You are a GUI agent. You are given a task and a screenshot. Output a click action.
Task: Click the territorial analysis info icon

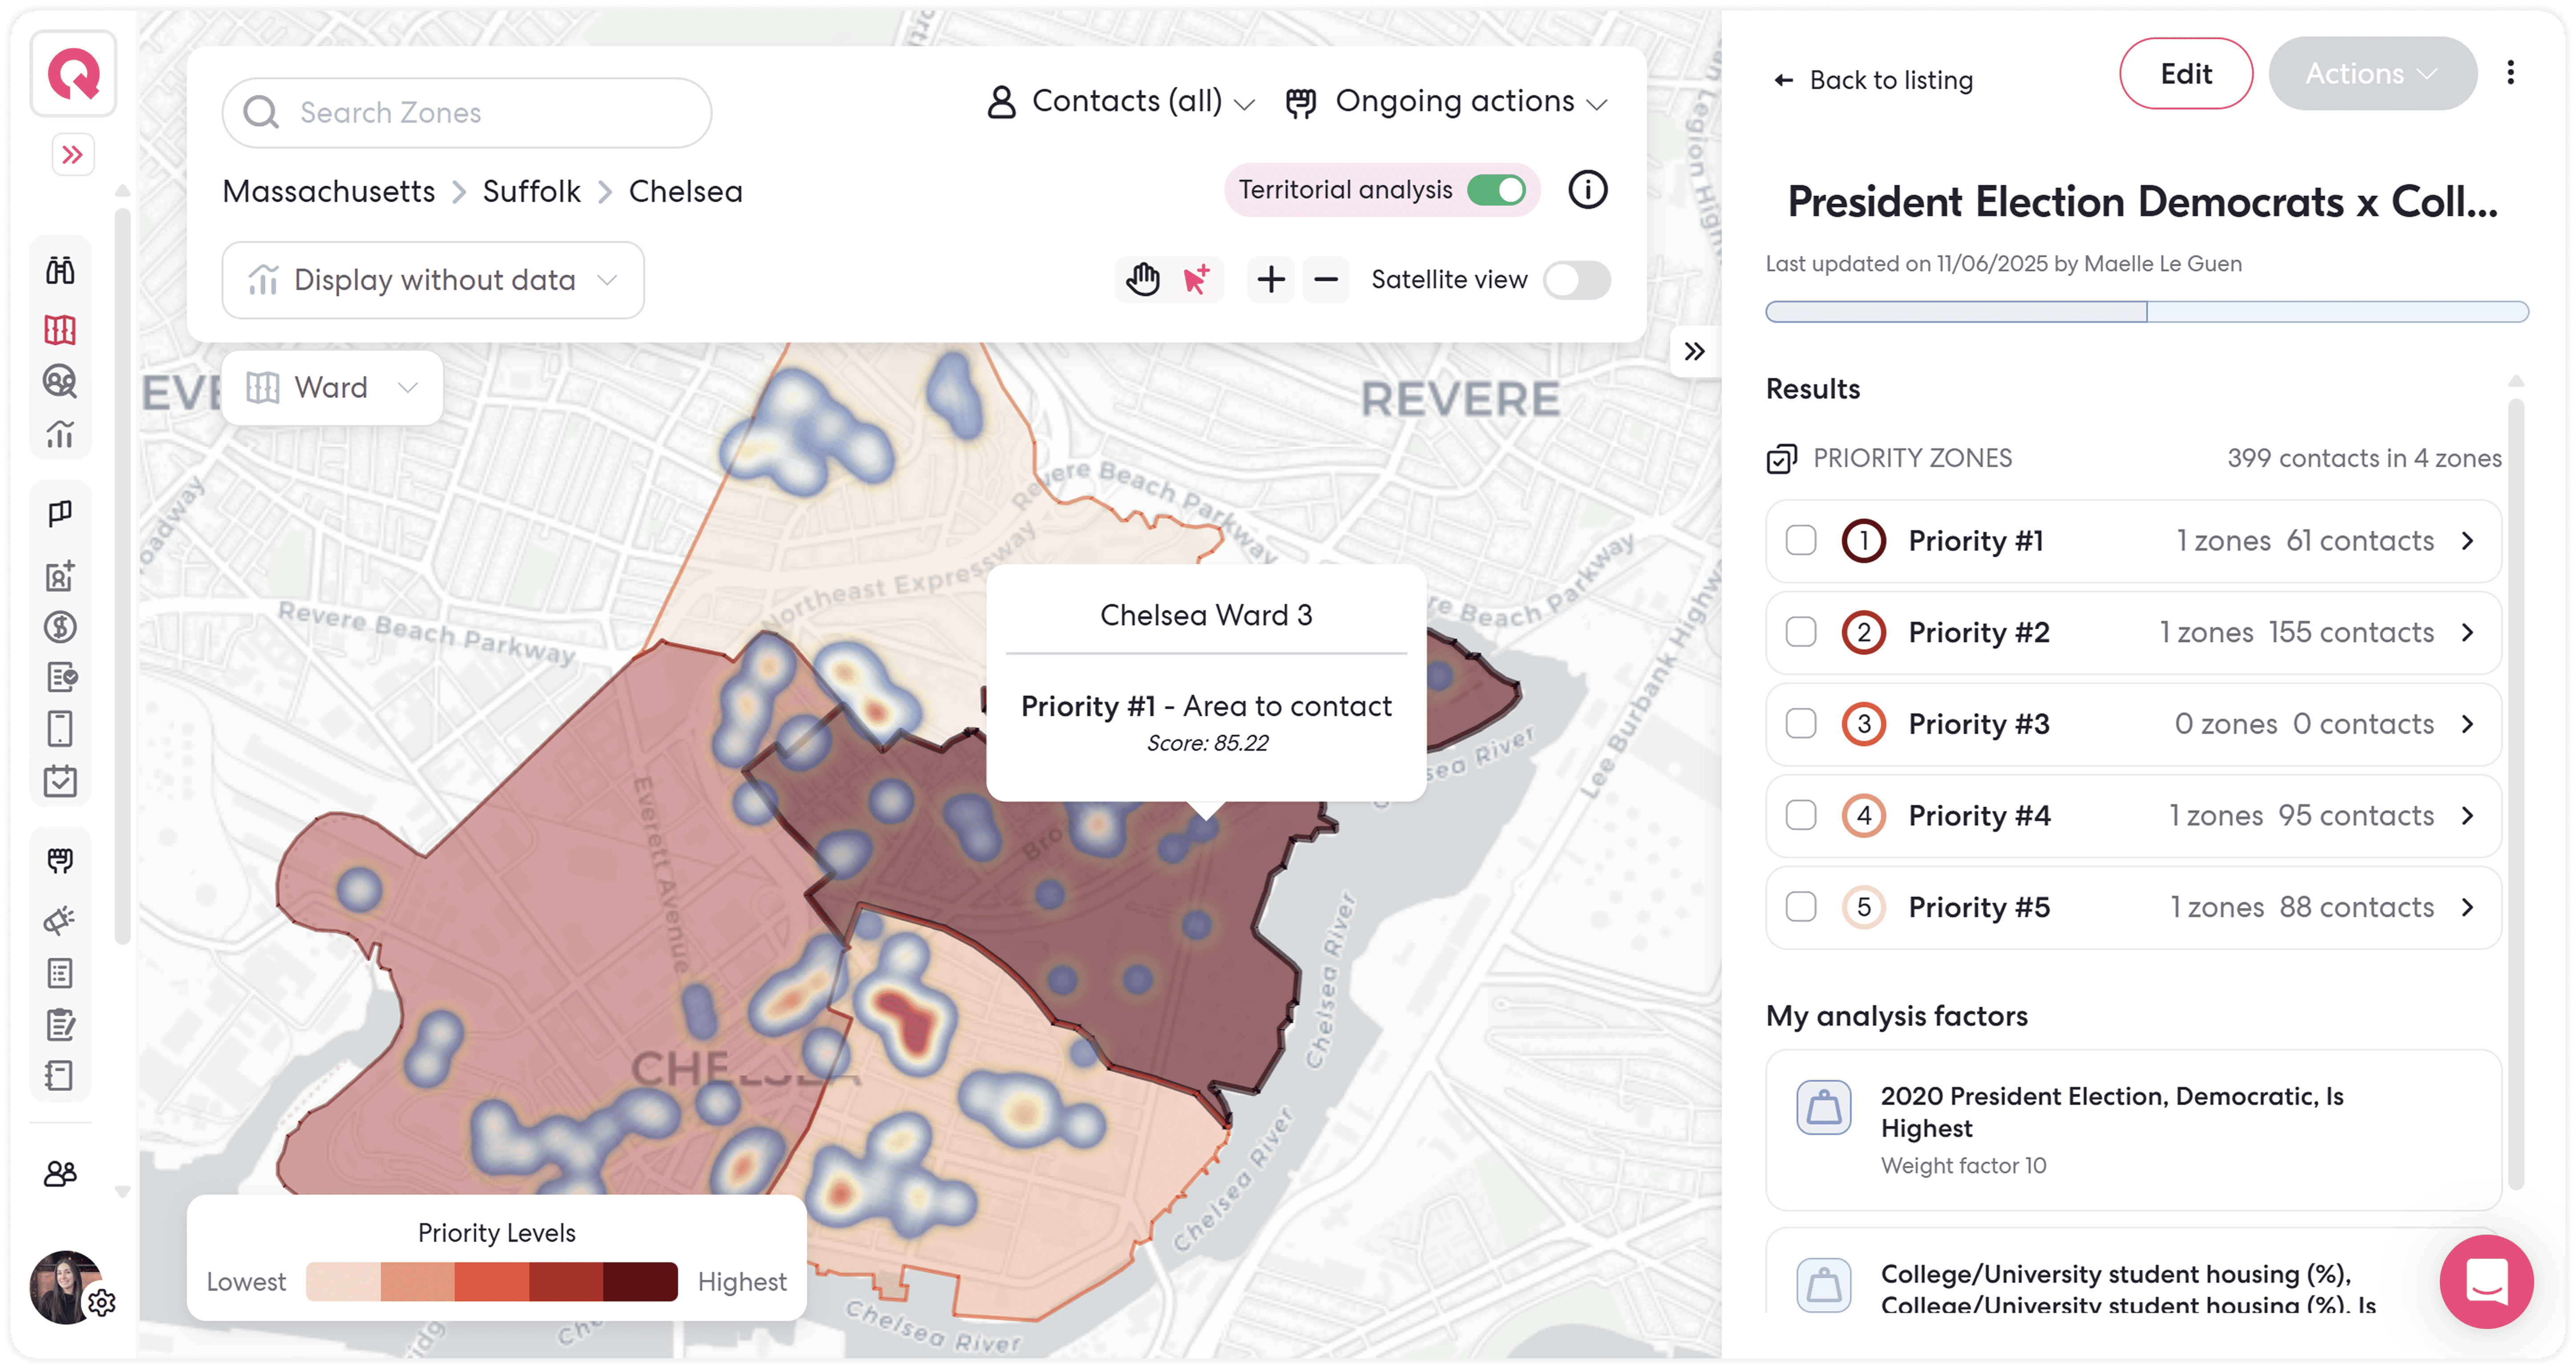tap(1587, 189)
